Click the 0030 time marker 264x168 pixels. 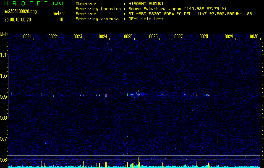coord(254,37)
